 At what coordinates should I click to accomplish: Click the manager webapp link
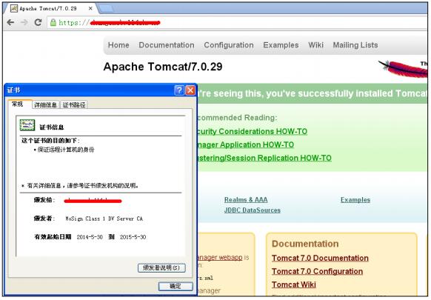pos(220,257)
